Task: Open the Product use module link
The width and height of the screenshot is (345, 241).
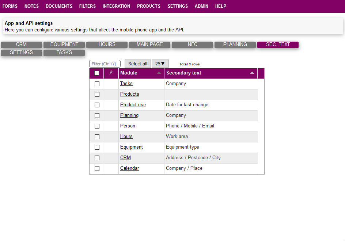Action: click(x=133, y=105)
